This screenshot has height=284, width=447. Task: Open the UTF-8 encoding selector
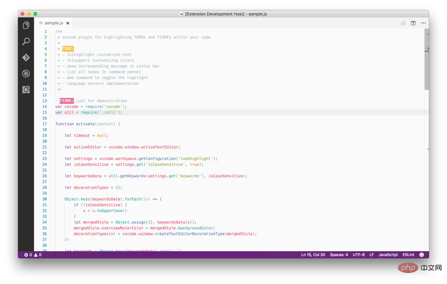(359, 255)
